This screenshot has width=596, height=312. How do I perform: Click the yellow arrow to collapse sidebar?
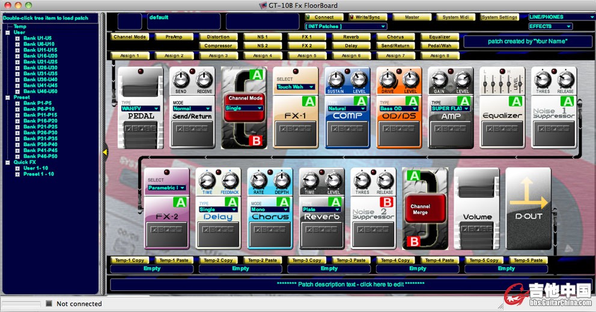tap(105, 152)
